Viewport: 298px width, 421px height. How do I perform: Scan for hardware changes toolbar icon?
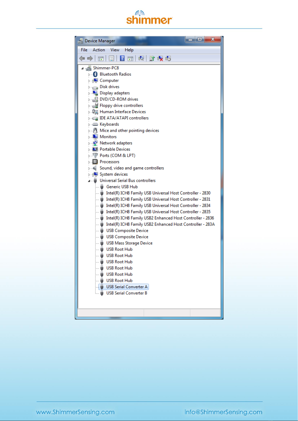[x=141, y=58]
